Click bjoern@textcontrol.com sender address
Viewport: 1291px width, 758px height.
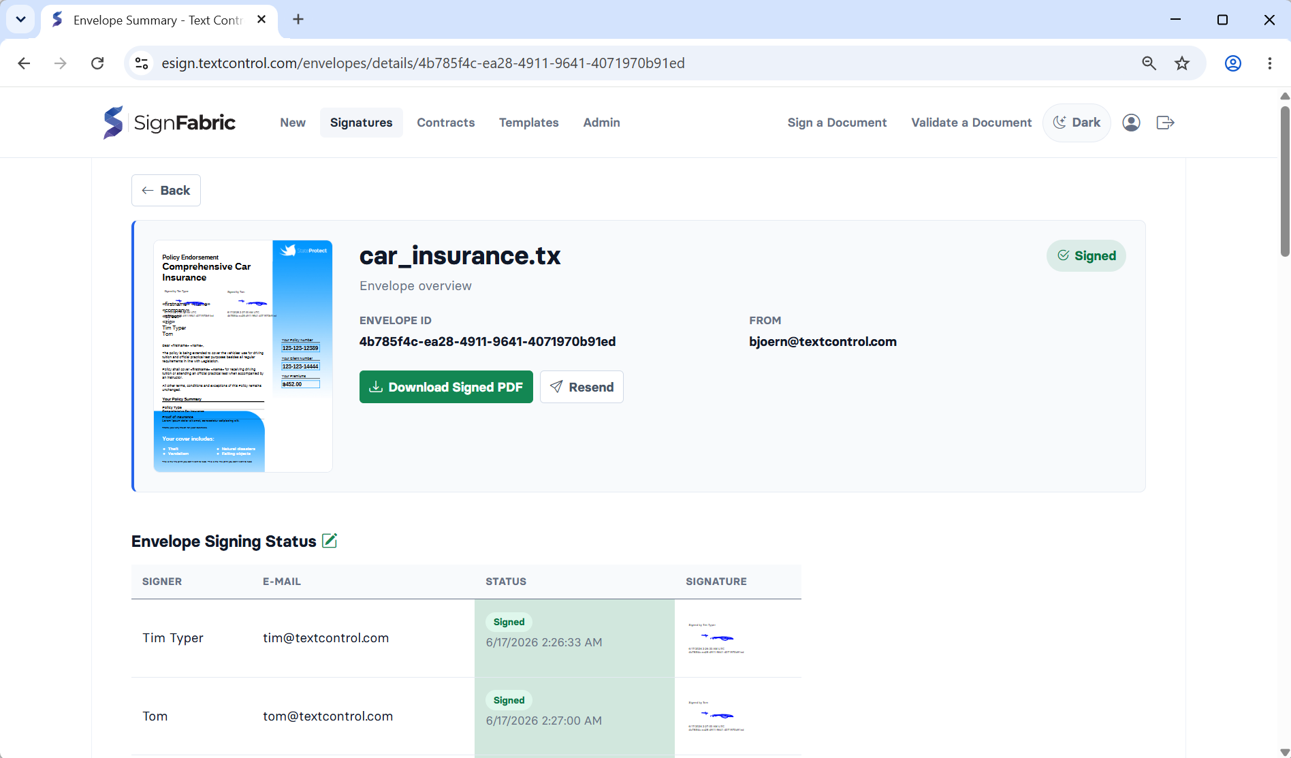click(x=823, y=342)
